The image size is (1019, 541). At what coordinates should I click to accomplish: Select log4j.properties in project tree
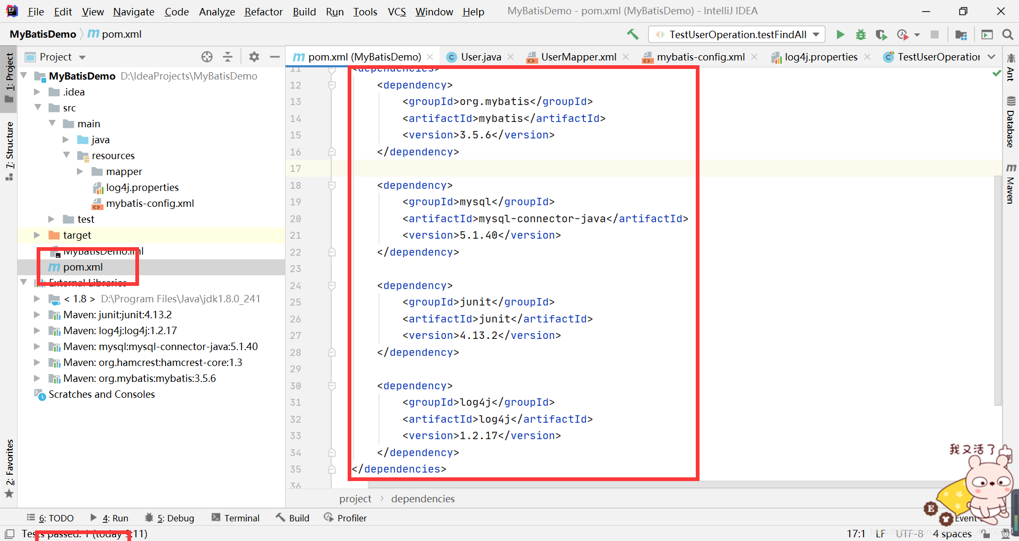(x=142, y=187)
